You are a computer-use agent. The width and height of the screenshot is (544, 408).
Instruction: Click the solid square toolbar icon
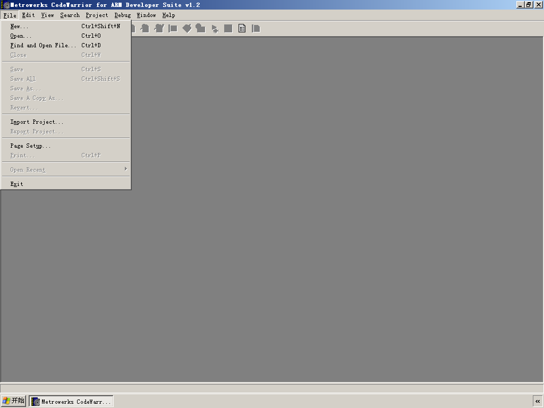228,29
